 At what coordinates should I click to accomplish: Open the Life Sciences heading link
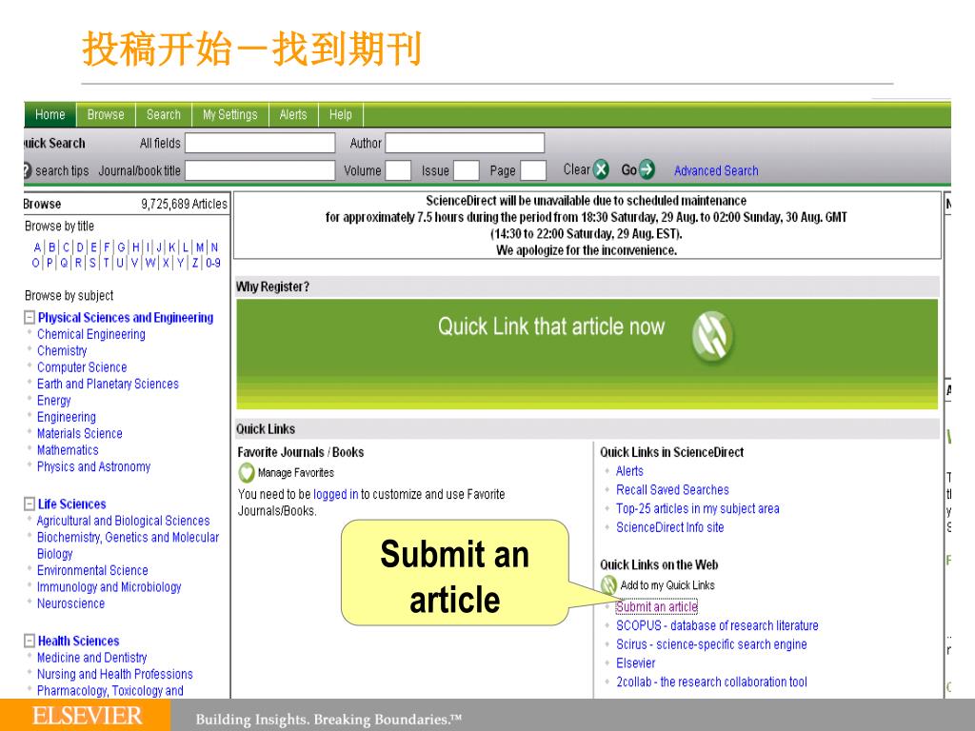point(72,504)
